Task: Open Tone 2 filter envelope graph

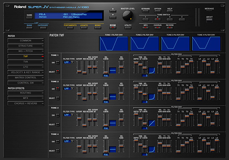Action: (144, 44)
